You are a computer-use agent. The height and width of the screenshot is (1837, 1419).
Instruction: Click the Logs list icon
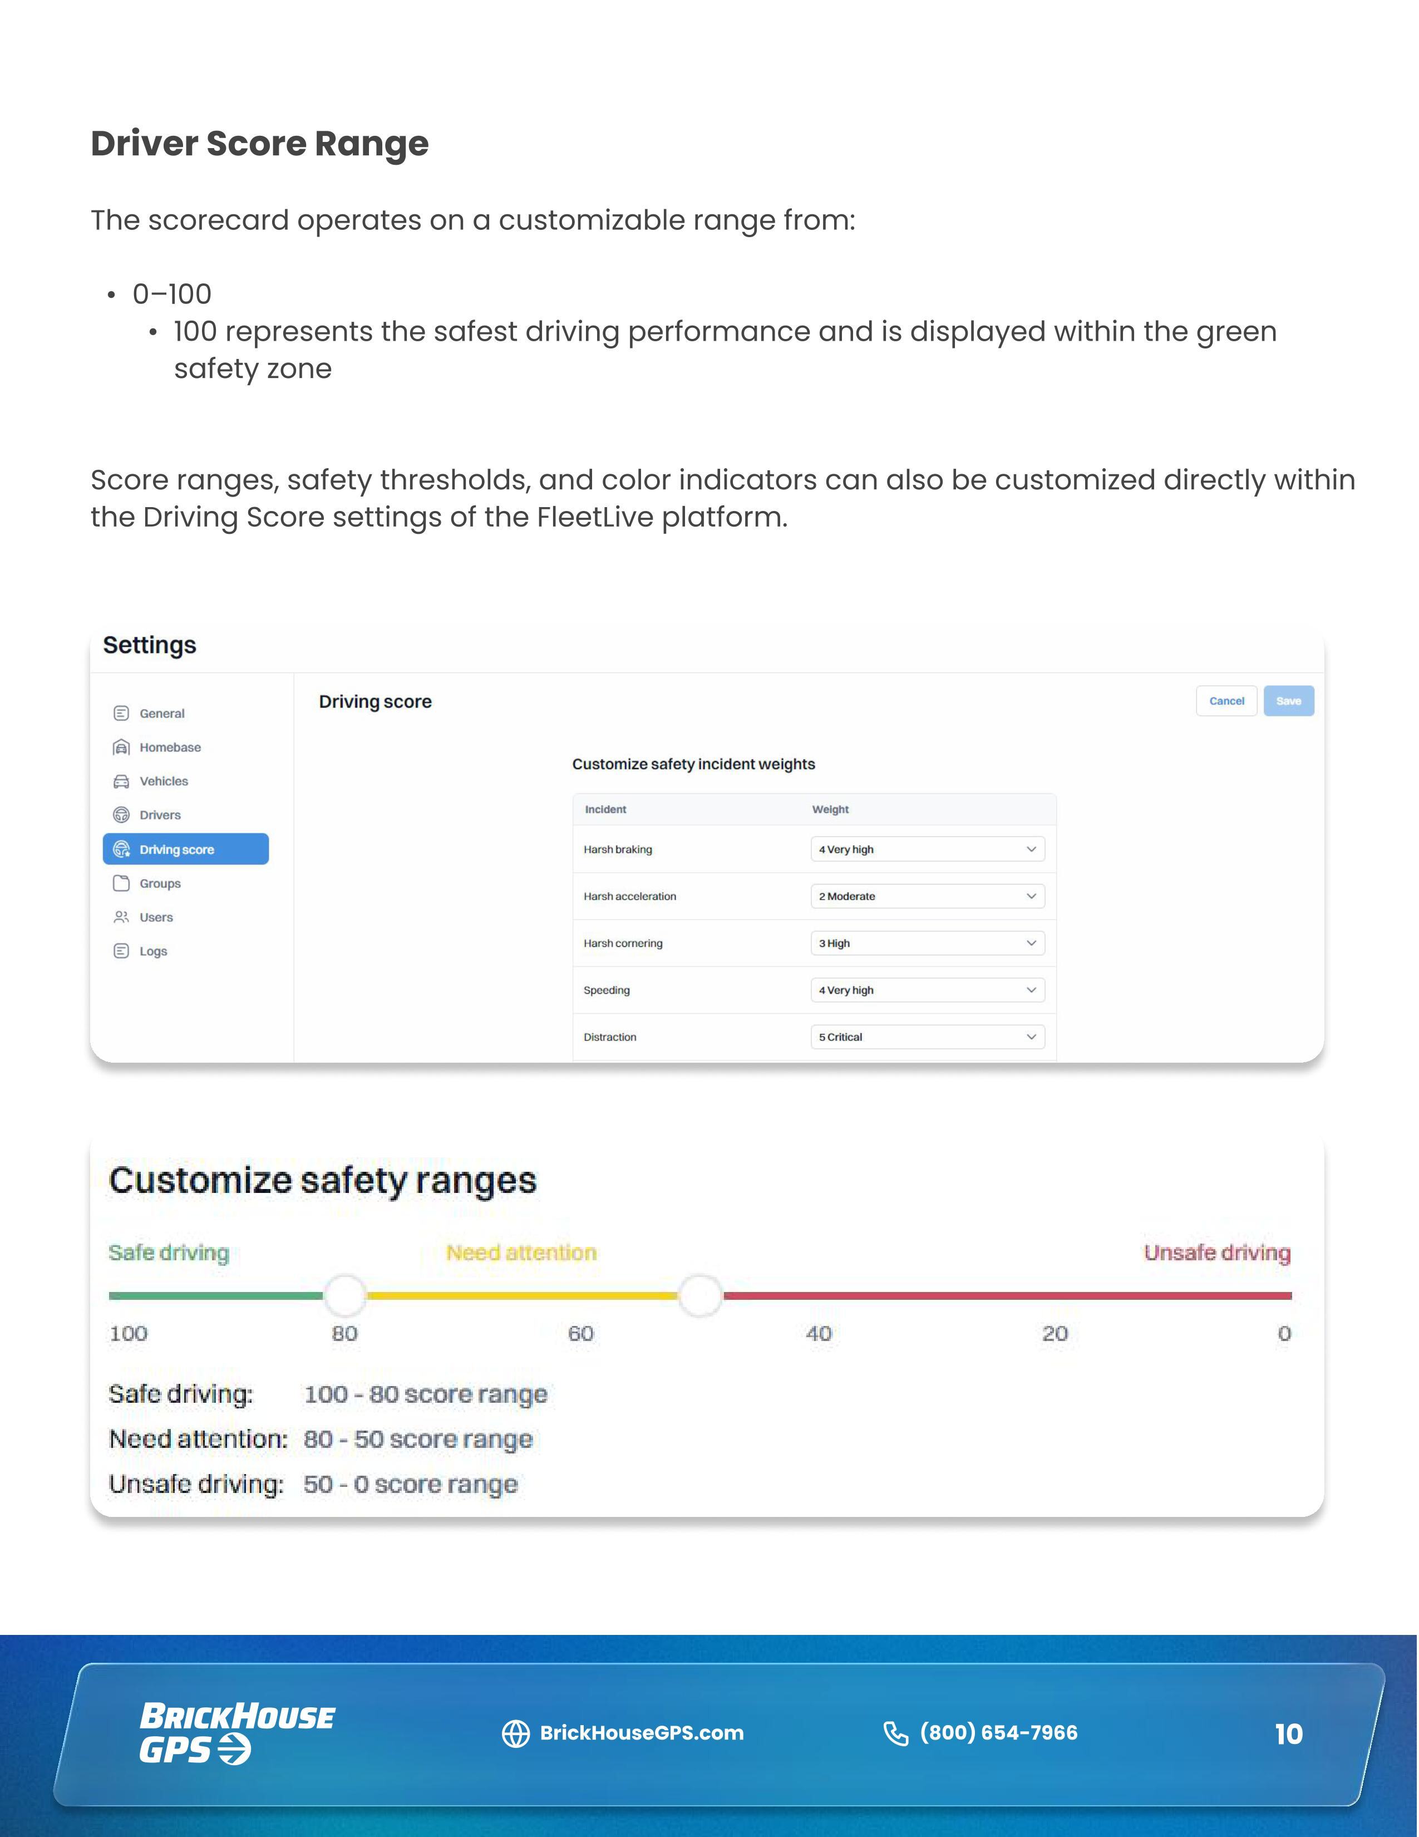(x=121, y=951)
